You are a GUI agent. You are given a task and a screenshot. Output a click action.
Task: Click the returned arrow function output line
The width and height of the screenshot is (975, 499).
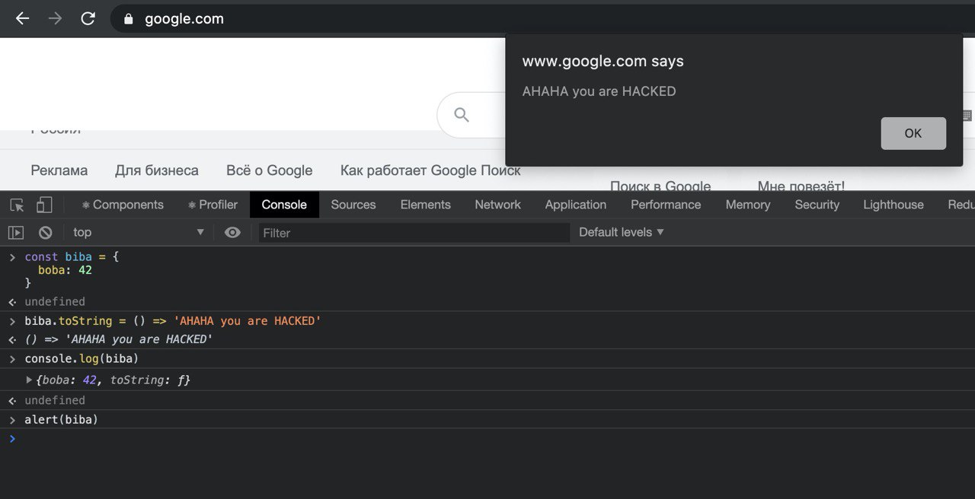(119, 339)
